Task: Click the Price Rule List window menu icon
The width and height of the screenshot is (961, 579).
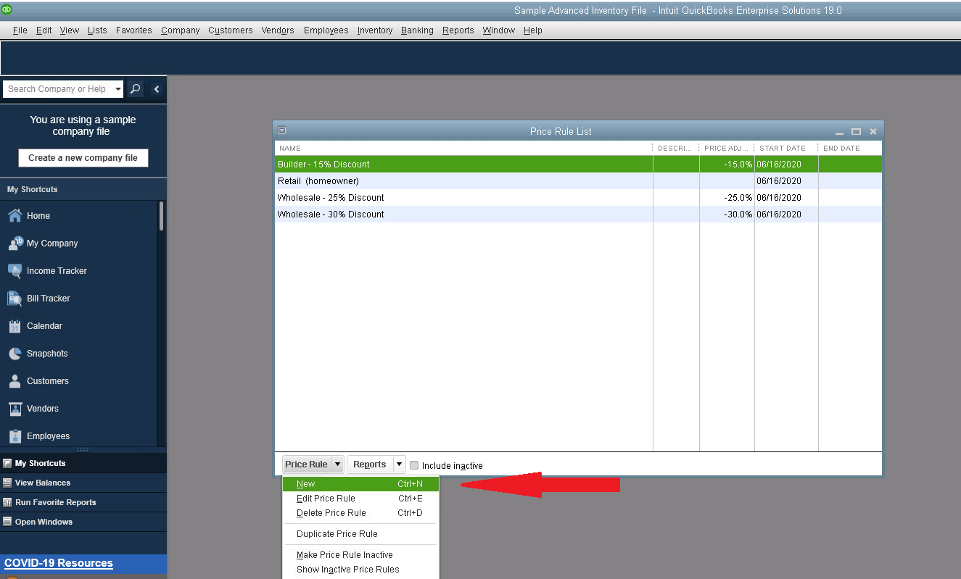Action: 282,130
